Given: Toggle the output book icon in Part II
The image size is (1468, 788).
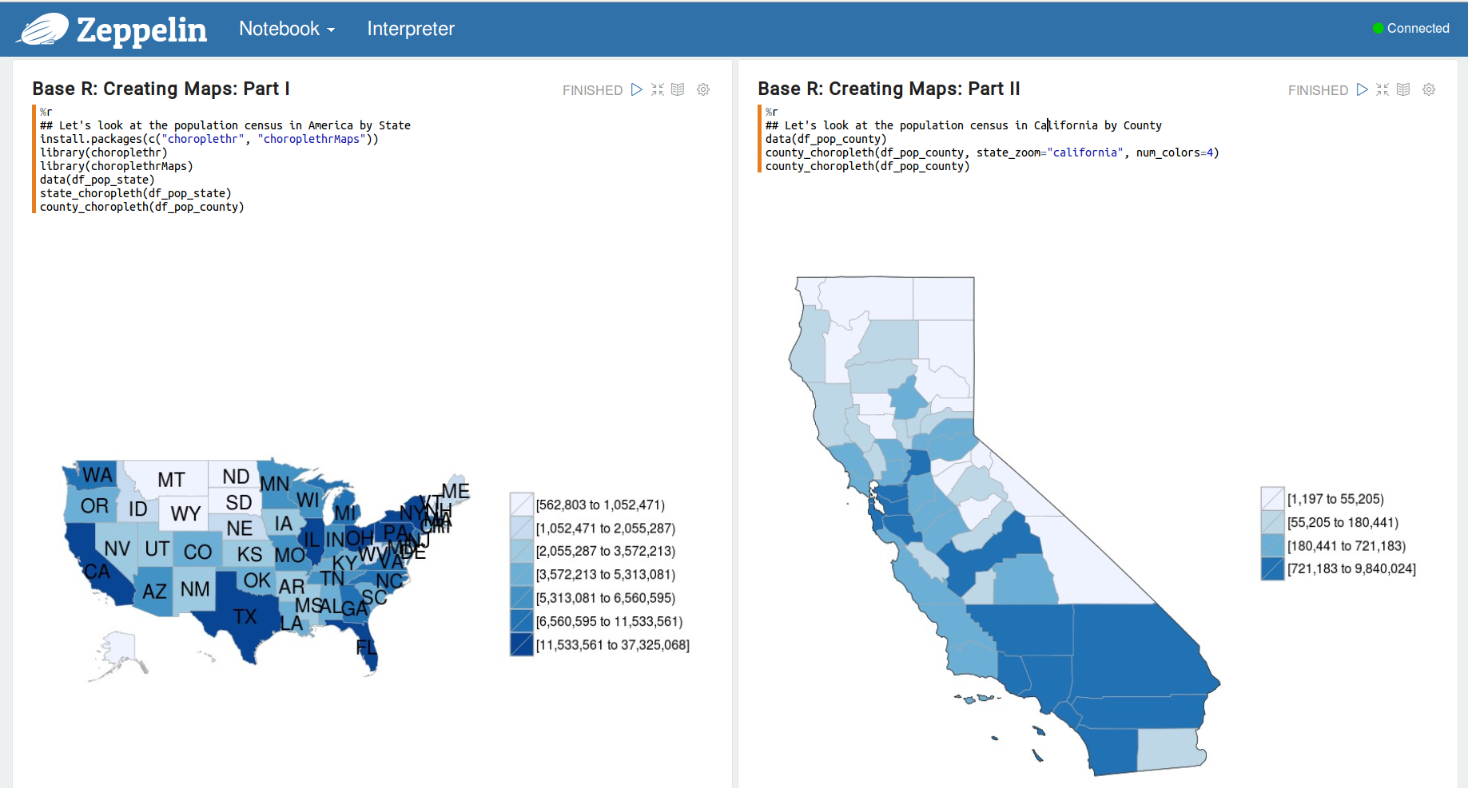Looking at the screenshot, I should coord(1403,89).
